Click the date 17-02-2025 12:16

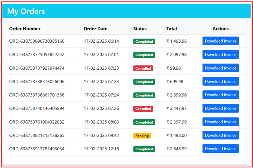coord(101,149)
